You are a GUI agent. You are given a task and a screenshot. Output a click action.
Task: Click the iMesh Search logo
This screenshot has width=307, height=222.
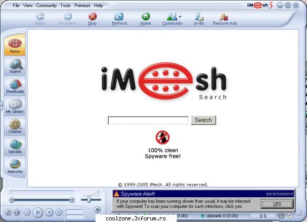(x=164, y=81)
